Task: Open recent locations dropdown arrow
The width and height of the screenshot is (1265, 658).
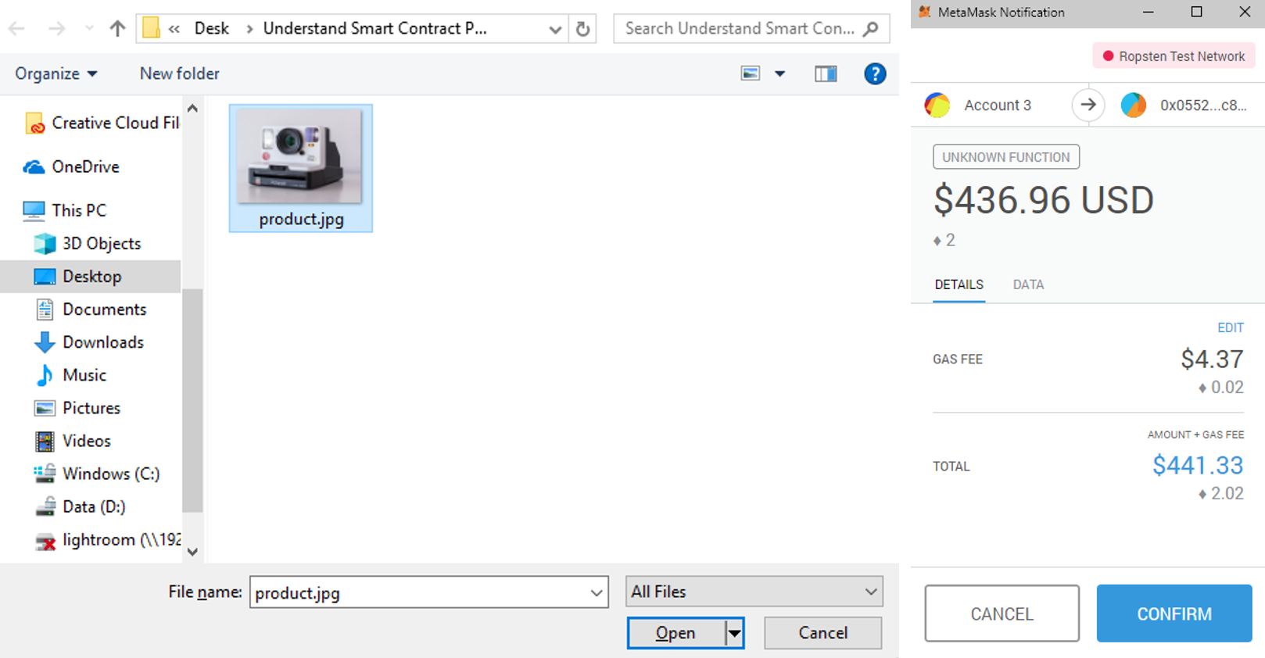Action: 89,29
